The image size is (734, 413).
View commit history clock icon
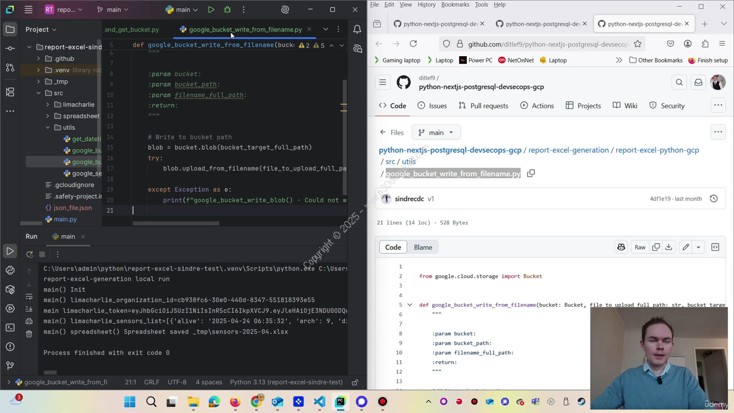pyautogui.click(x=713, y=198)
